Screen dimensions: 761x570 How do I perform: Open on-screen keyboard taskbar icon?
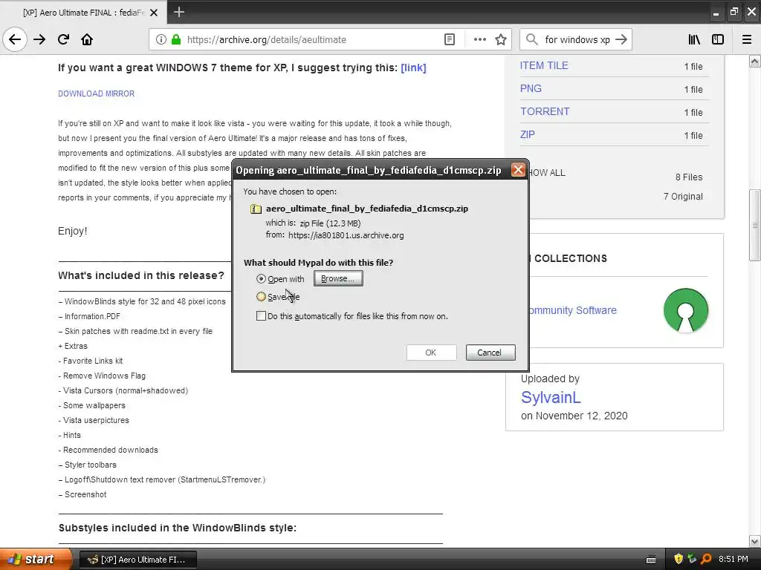(651, 560)
